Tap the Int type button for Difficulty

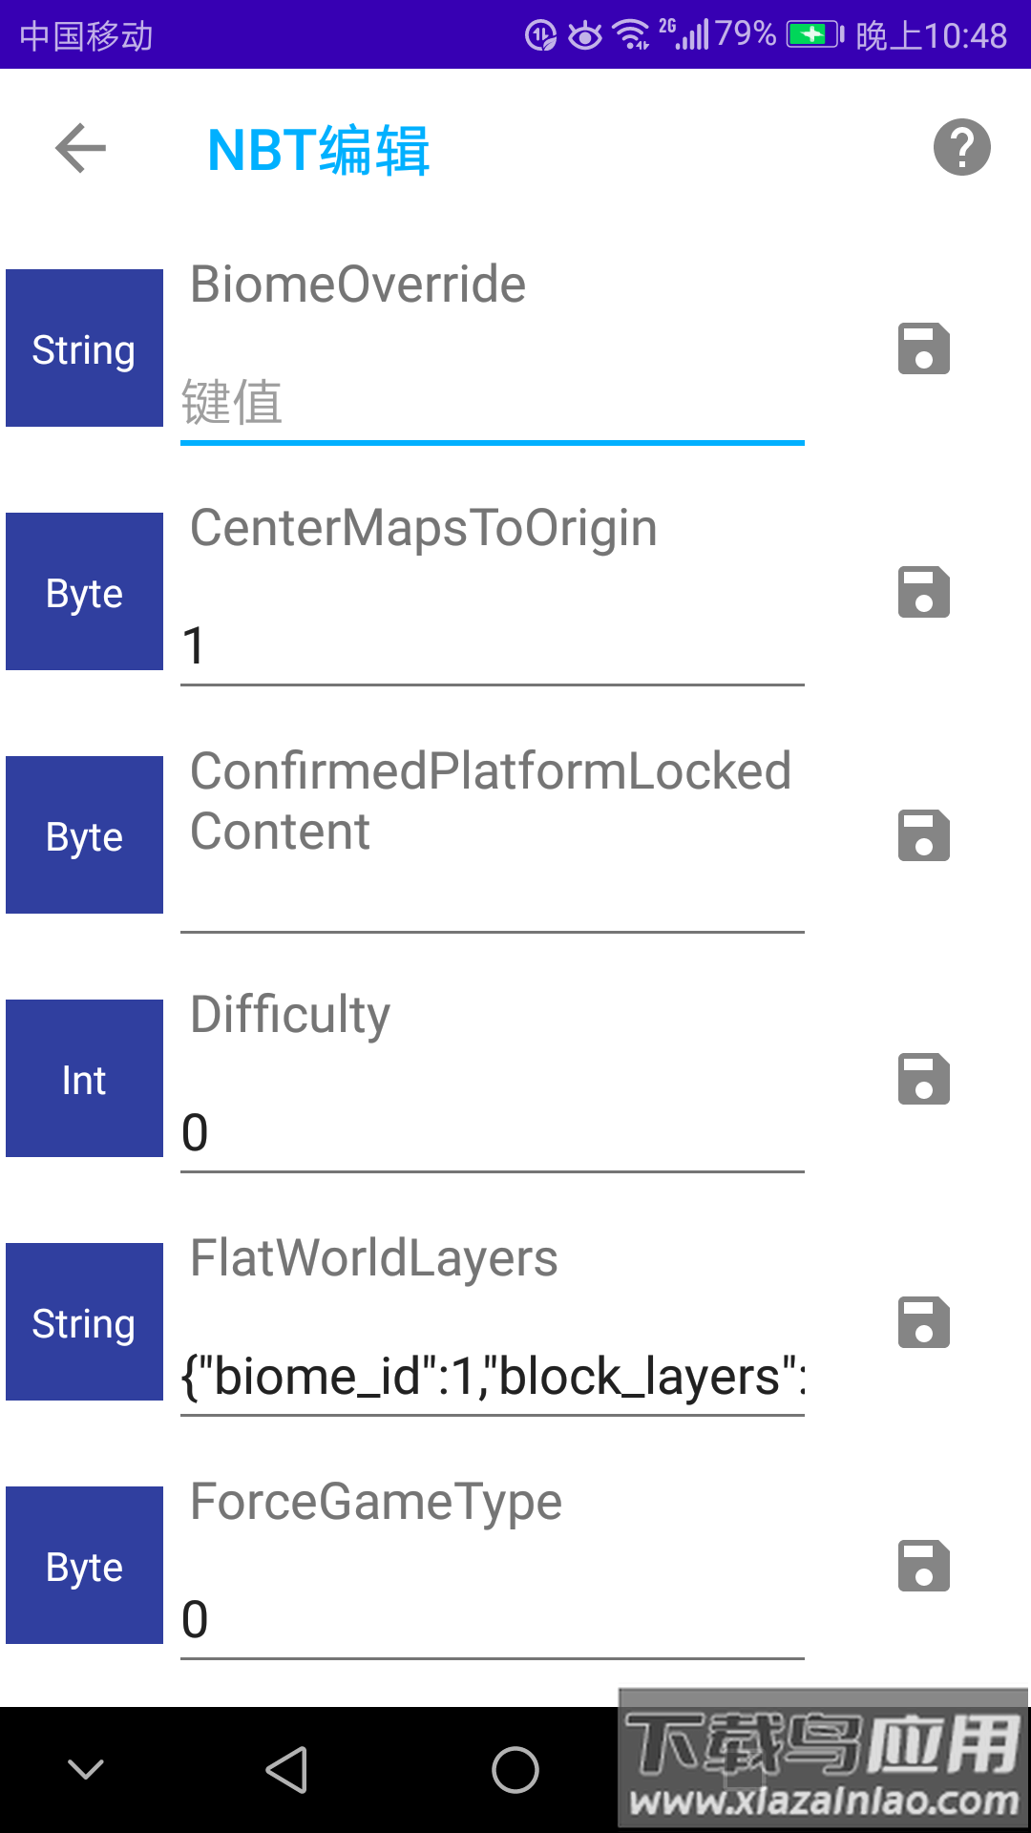[x=84, y=1079]
